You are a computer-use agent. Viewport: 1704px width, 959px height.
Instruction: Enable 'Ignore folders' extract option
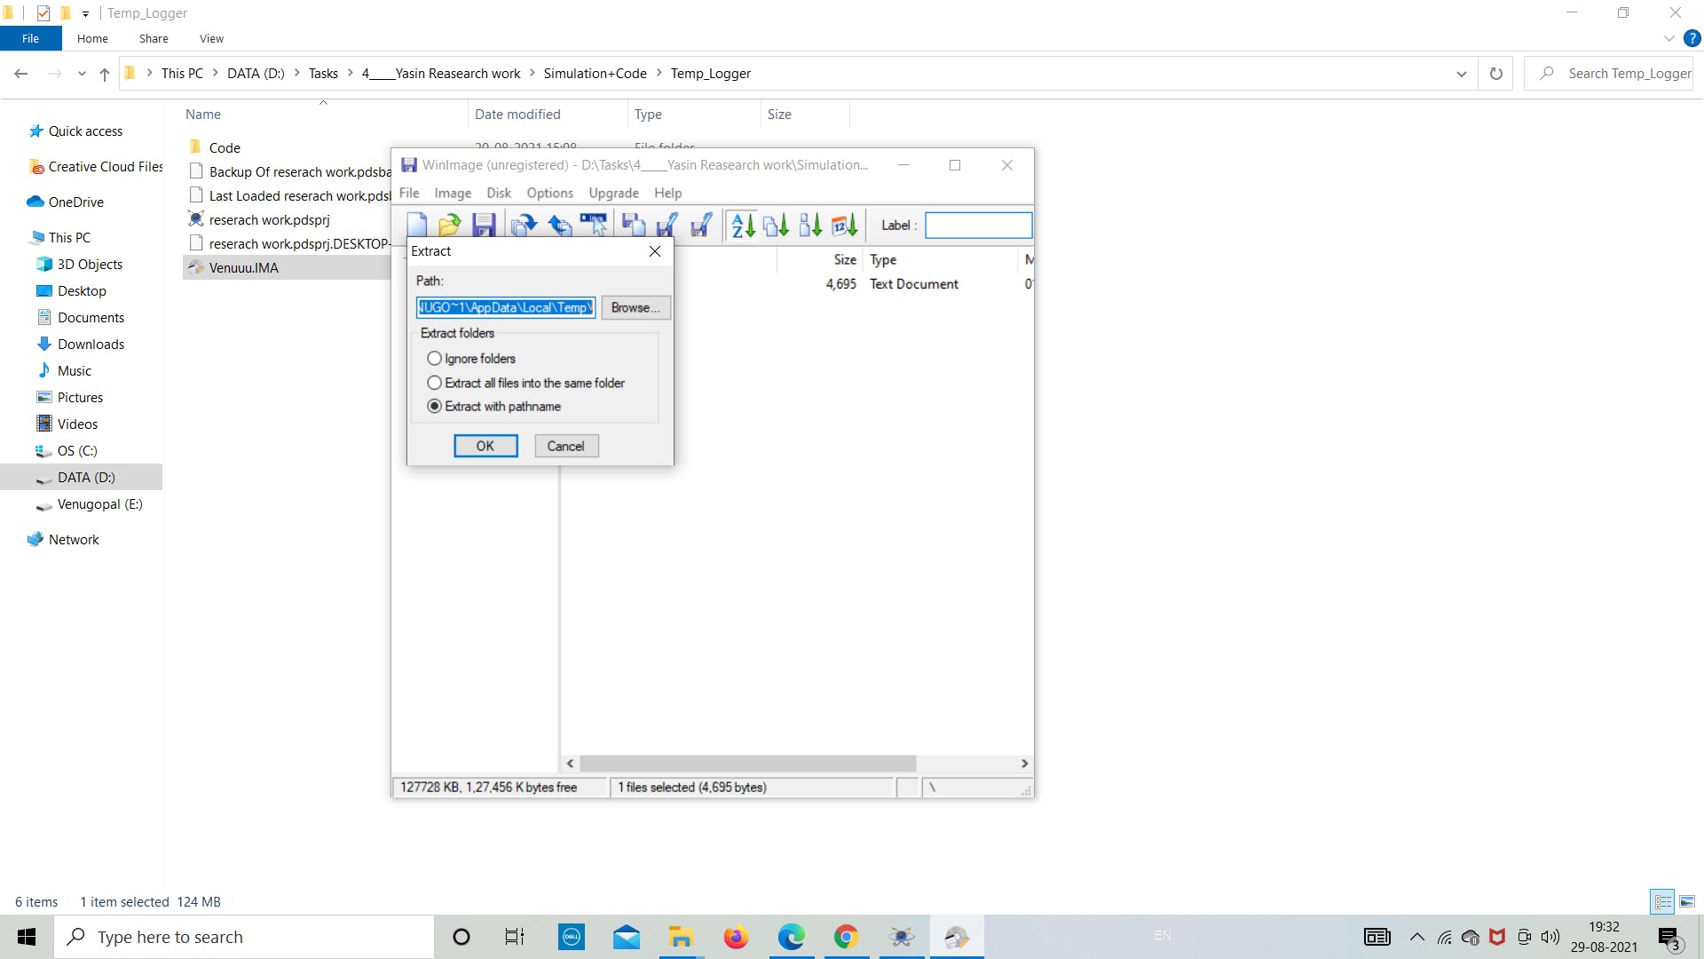pos(434,359)
